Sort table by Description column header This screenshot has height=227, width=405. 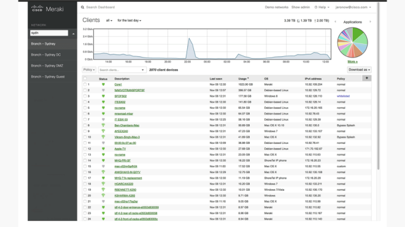pos(122,78)
